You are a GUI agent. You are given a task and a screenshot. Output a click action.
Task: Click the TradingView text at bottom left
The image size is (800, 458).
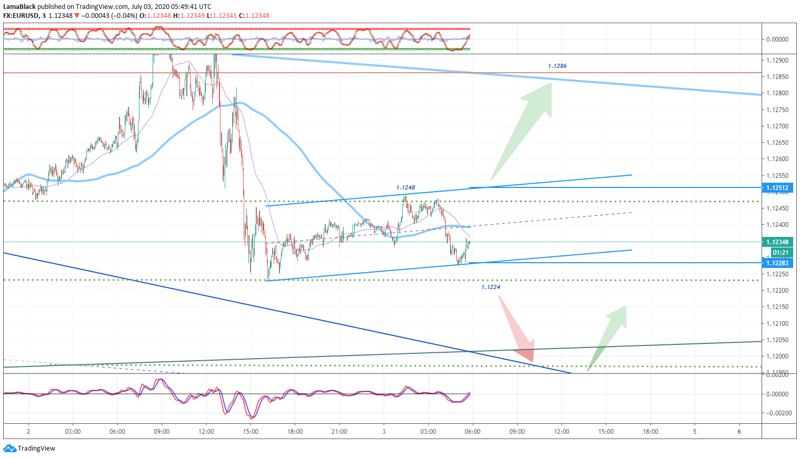pyautogui.click(x=36, y=449)
